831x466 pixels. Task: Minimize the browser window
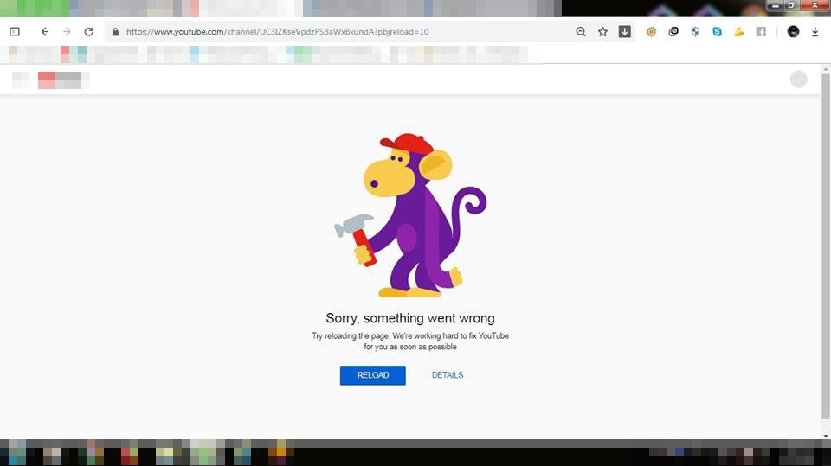pos(776,5)
